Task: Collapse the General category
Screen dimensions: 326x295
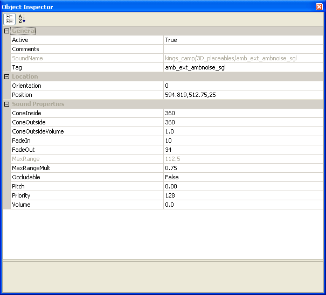Action: [7, 31]
